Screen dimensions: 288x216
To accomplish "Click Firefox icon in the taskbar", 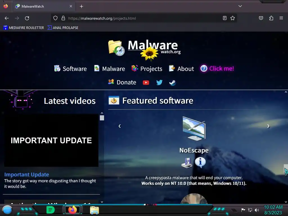I will point(73,210).
